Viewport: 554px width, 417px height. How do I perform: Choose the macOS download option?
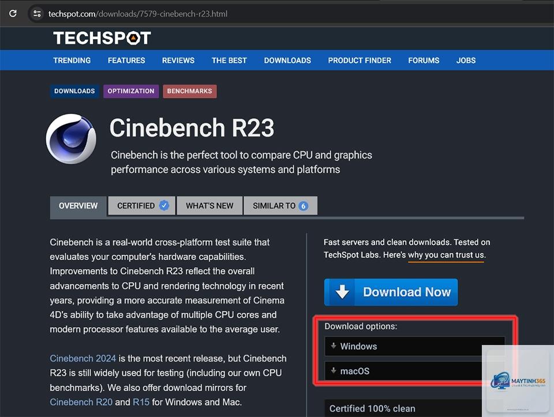coord(415,371)
